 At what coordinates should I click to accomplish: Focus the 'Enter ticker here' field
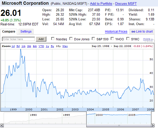tap(19, 39)
